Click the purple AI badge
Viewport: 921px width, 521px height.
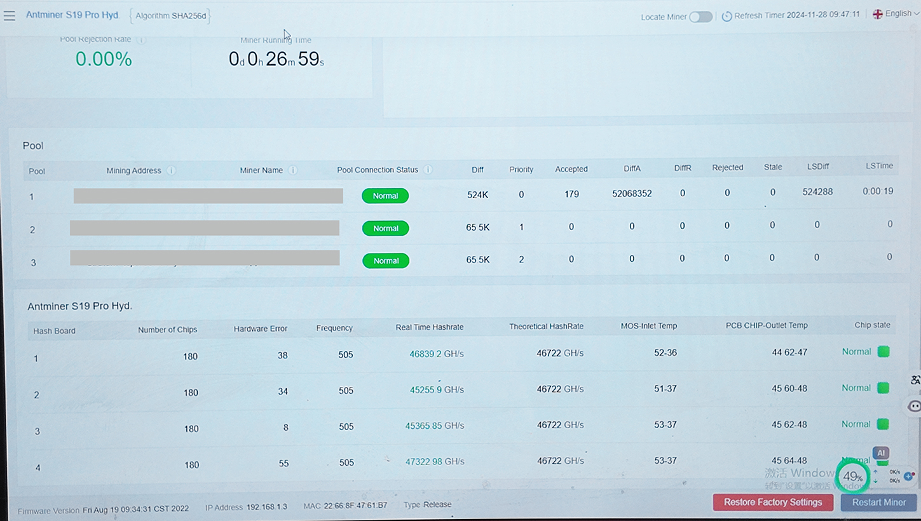tap(880, 453)
